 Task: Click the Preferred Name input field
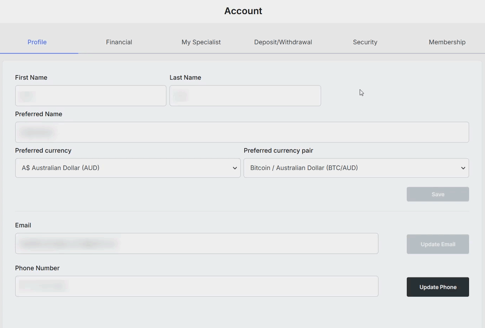[x=242, y=132]
